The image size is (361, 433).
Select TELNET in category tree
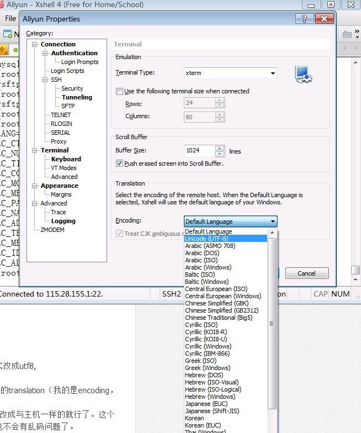pos(61,115)
